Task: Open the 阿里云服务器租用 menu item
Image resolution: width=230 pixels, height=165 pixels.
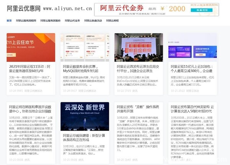Action: [x=26, y=21]
